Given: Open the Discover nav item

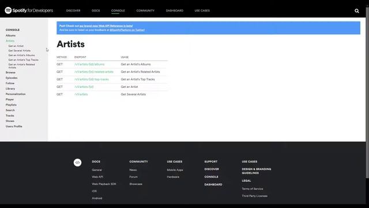Looking at the screenshot, I should [73, 10].
